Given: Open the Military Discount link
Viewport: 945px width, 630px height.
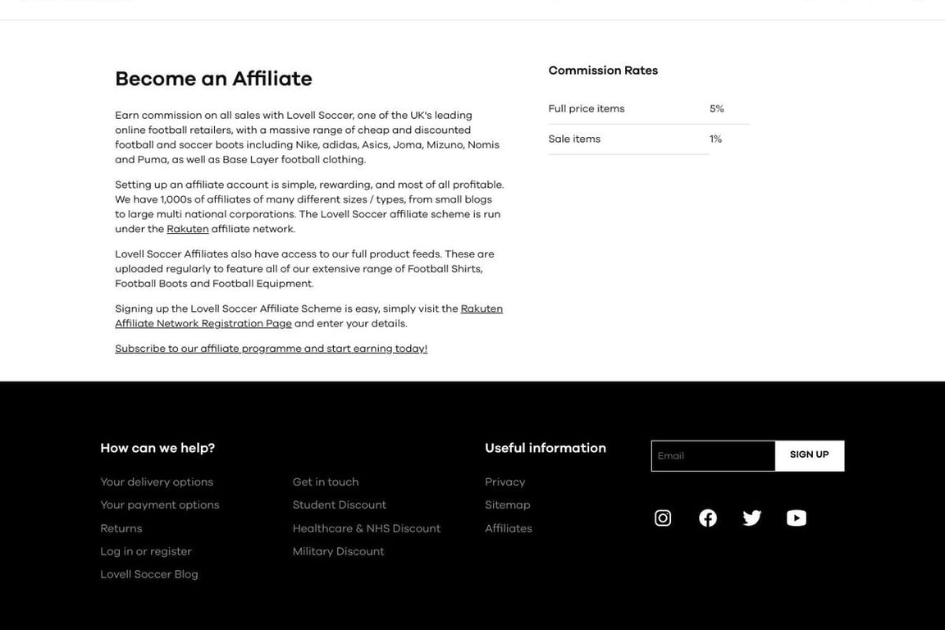Looking at the screenshot, I should (x=339, y=552).
